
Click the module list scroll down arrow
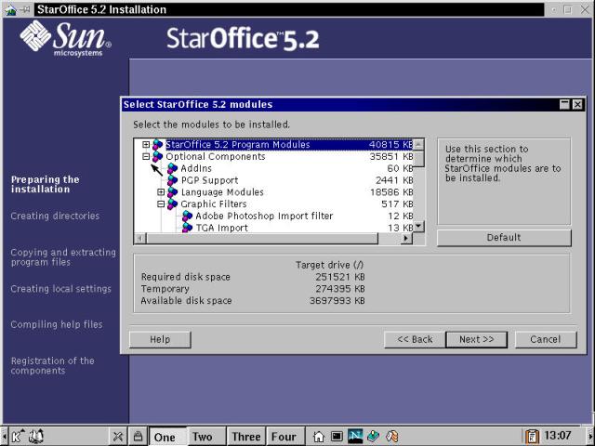pyautogui.click(x=418, y=226)
